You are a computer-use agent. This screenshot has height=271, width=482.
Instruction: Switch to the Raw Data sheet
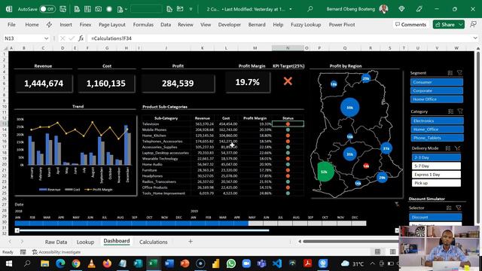point(56,242)
